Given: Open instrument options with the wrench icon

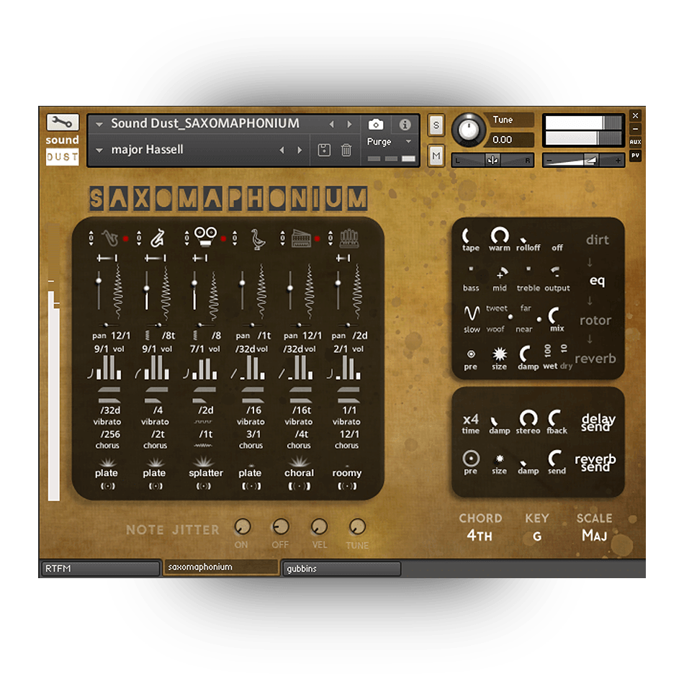Looking at the screenshot, I should tap(63, 122).
